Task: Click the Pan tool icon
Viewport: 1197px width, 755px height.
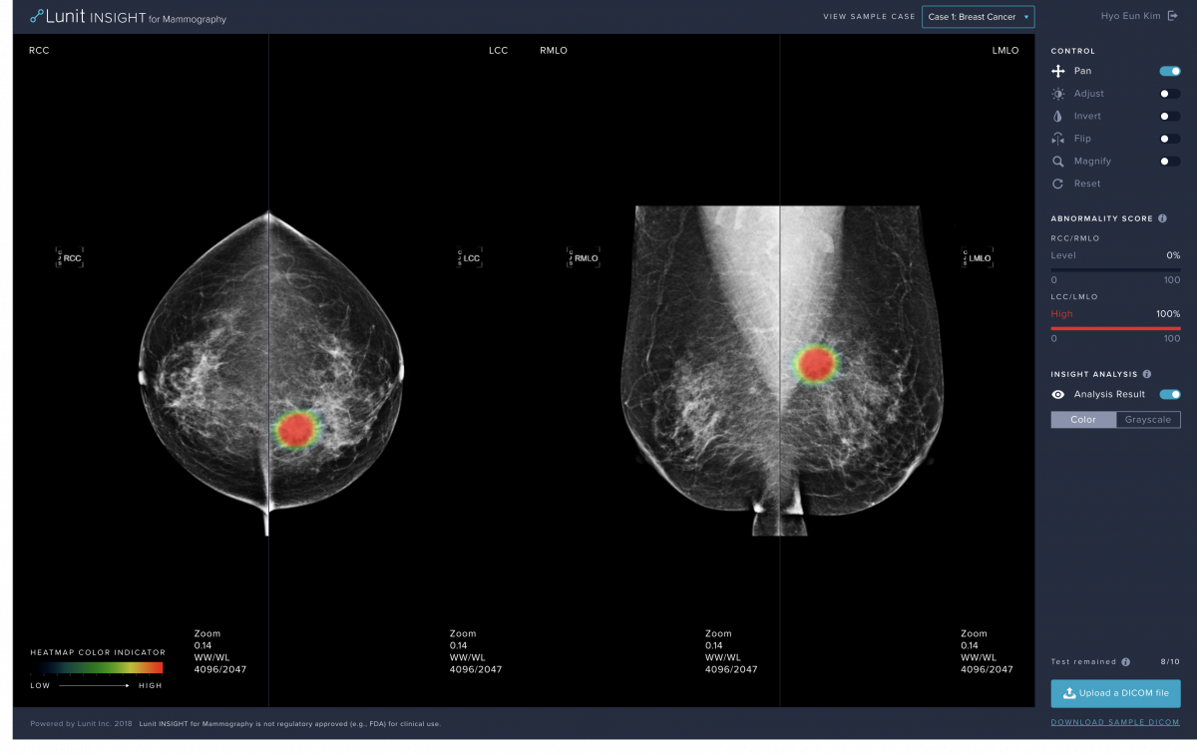Action: 1058,71
